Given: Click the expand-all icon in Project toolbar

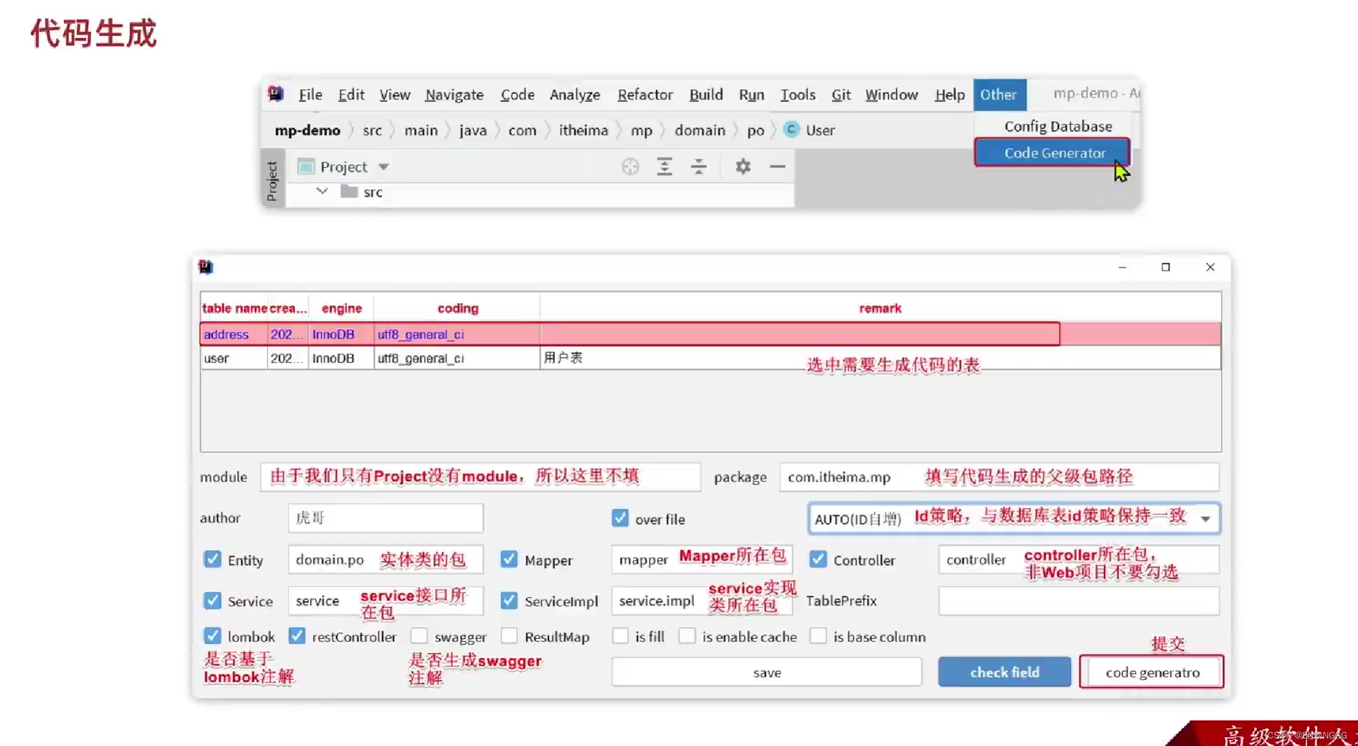Looking at the screenshot, I should coord(664,167).
